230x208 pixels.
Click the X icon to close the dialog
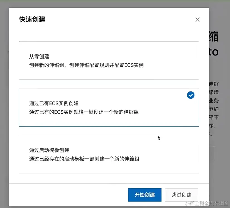coord(197,20)
